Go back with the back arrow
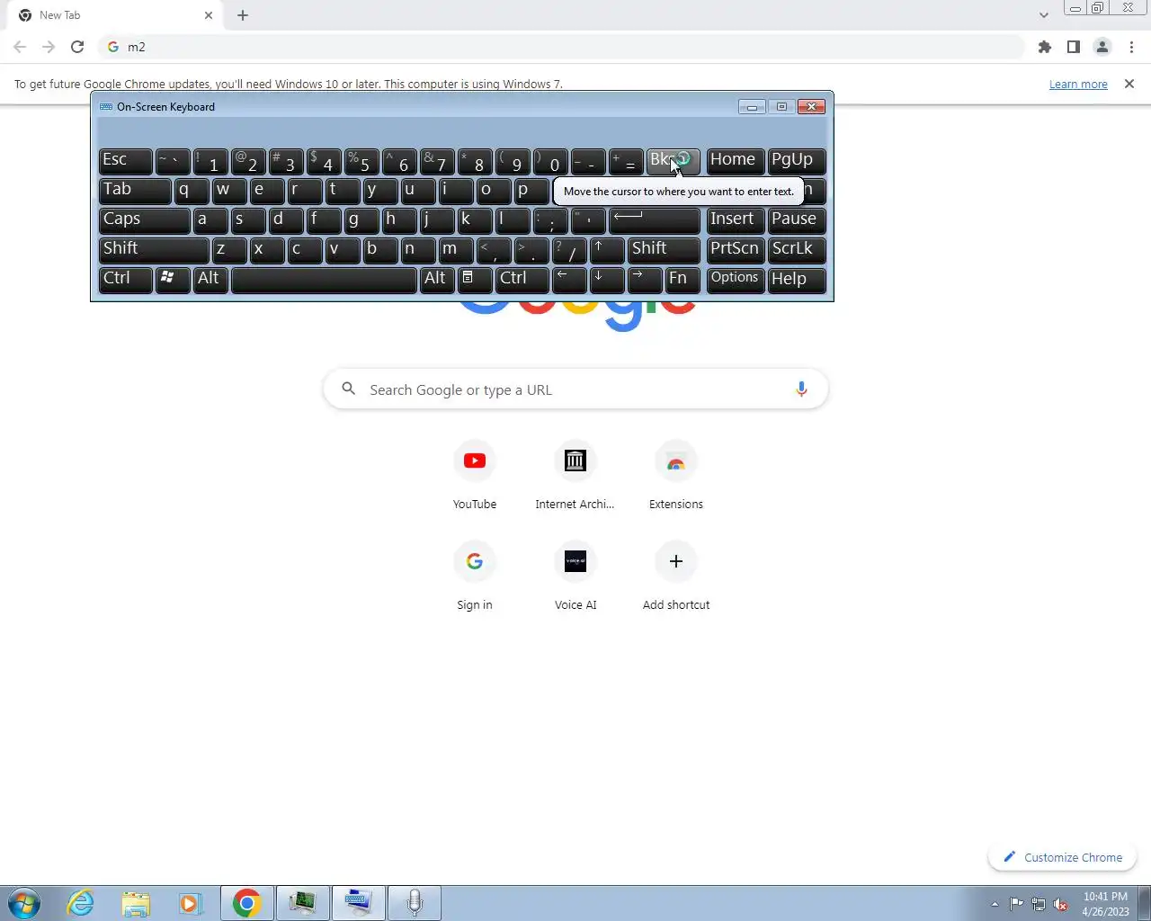 (20, 47)
